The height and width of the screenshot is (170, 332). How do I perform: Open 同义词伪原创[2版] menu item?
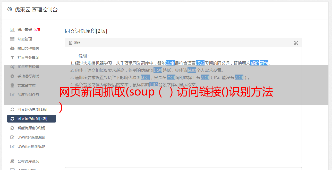[x=31, y=119]
